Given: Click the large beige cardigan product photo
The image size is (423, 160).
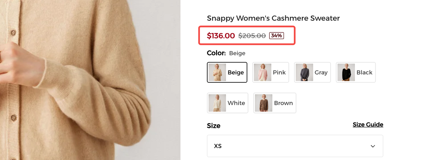Looking at the screenshot, I should click(90, 80).
